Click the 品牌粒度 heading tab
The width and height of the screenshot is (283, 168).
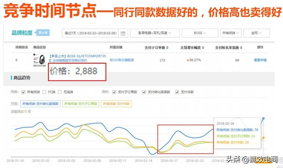[x=22, y=33]
